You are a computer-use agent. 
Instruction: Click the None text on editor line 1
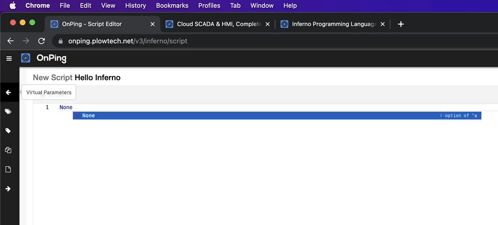[66, 107]
